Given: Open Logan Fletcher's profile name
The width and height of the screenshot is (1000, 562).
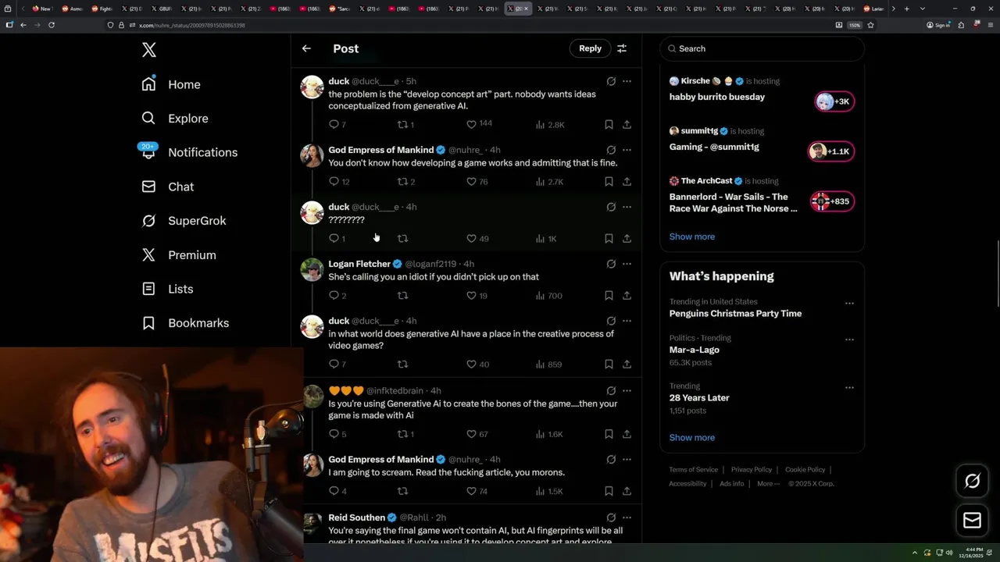Looking at the screenshot, I should [x=359, y=264].
